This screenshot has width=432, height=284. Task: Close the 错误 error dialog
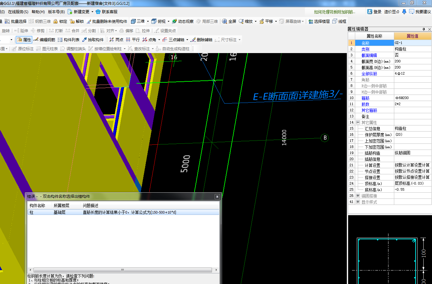point(217,196)
